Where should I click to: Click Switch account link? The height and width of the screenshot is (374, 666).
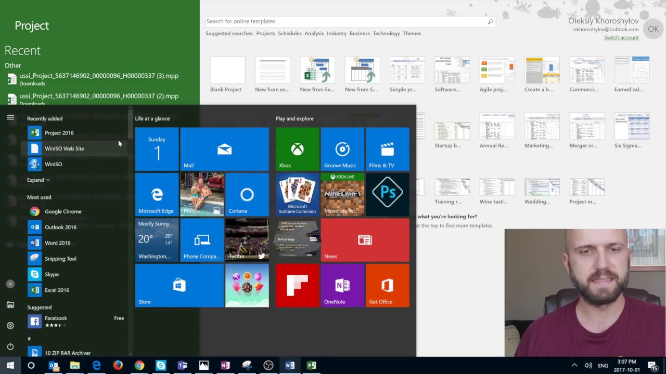pyautogui.click(x=621, y=37)
